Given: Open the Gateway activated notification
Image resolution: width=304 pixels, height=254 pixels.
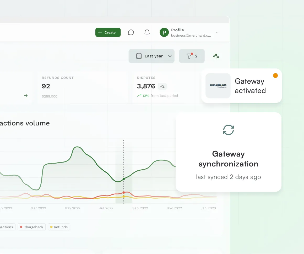Looking at the screenshot, I should tap(250, 86).
